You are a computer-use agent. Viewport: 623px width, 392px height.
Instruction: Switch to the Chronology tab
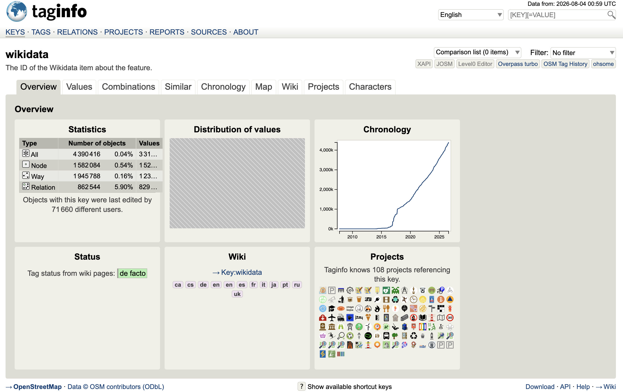coord(223,87)
